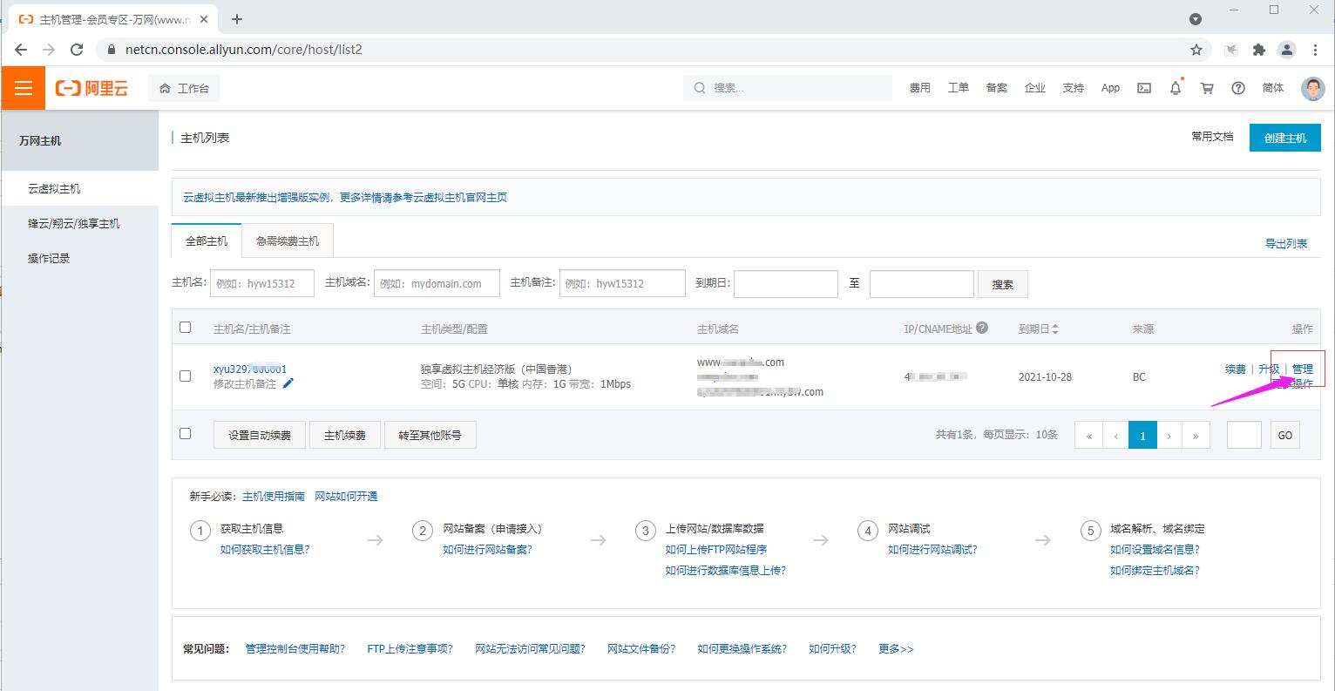This screenshot has height=691, width=1335.
Task: Focus the 主机名 input field
Action: tap(262, 283)
